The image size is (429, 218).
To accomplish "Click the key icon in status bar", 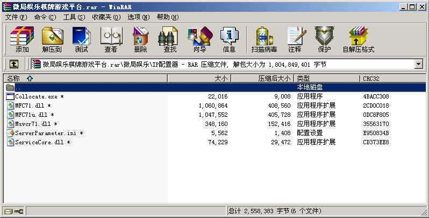I will pos(19,211).
